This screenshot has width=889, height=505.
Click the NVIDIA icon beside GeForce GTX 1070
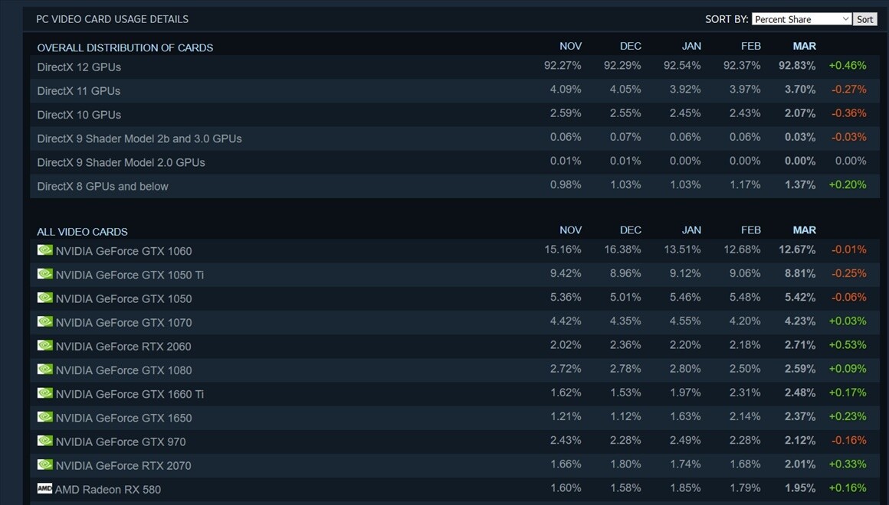coord(44,322)
